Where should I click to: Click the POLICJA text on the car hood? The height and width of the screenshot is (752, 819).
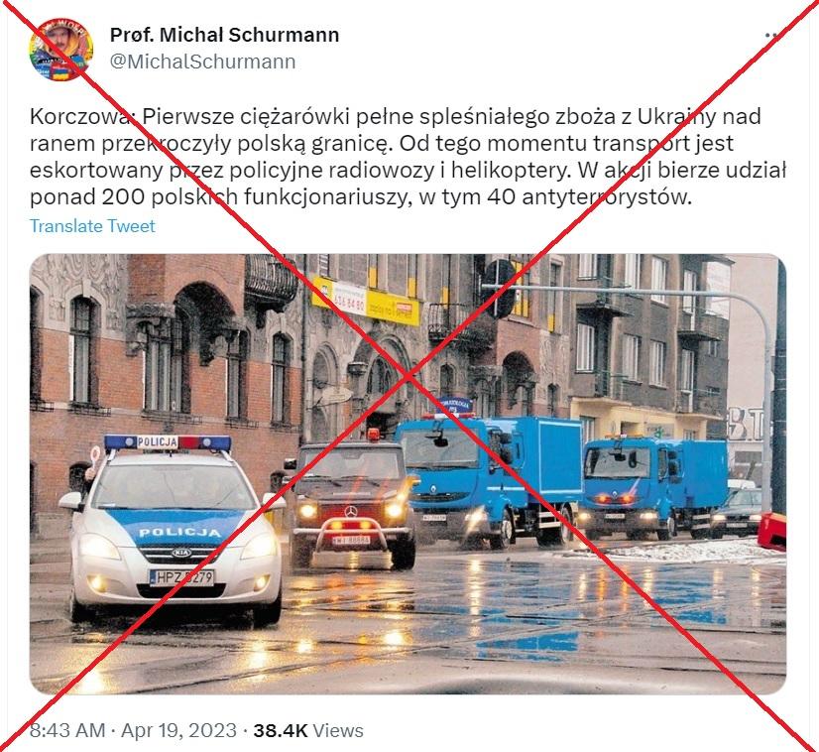[x=180, y=533]
